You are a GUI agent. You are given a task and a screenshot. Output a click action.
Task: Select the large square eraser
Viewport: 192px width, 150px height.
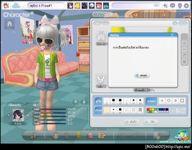pyautogui.click(x=182, y=101)
